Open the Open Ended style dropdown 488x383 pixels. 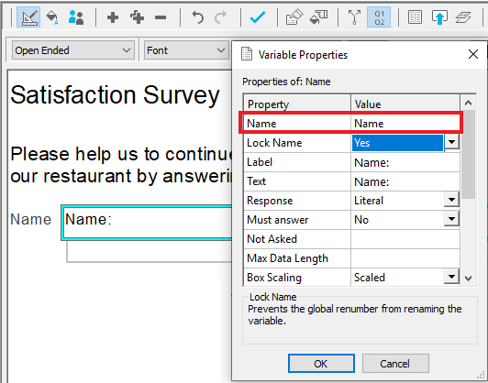click(73, 50)
